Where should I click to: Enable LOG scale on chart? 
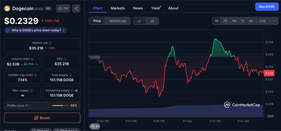click(262, 21)
